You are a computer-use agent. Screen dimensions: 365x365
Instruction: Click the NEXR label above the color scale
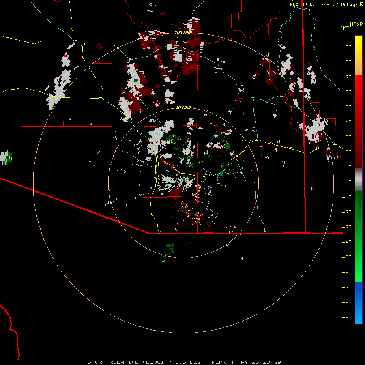[356, 24]
